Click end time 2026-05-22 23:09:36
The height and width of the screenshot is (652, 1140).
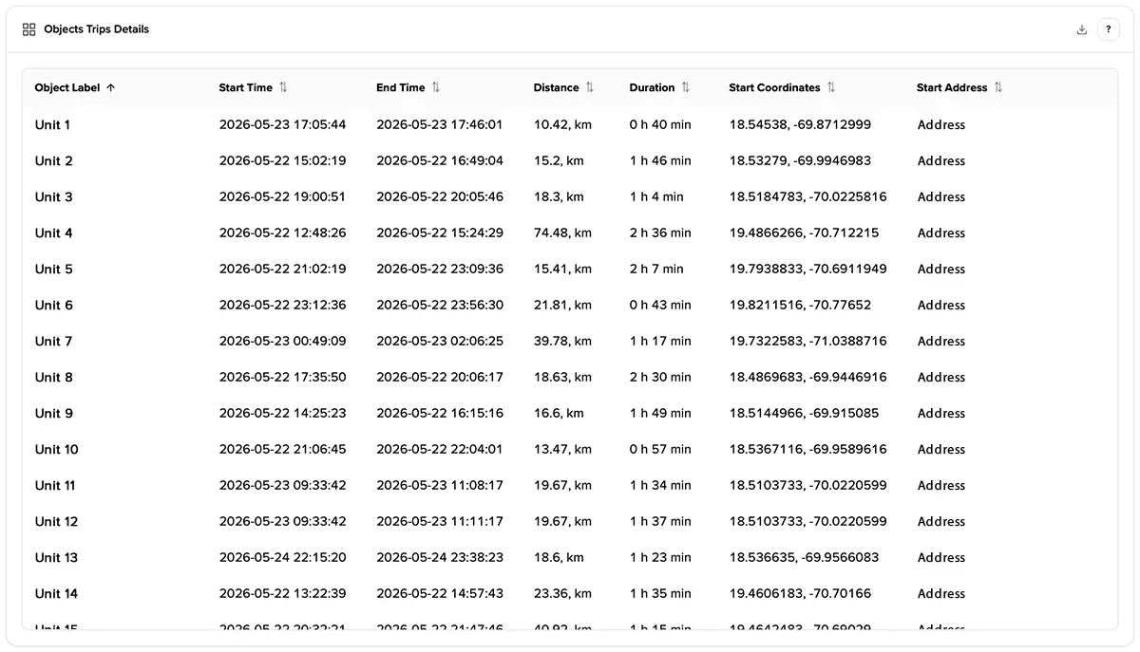440,270
